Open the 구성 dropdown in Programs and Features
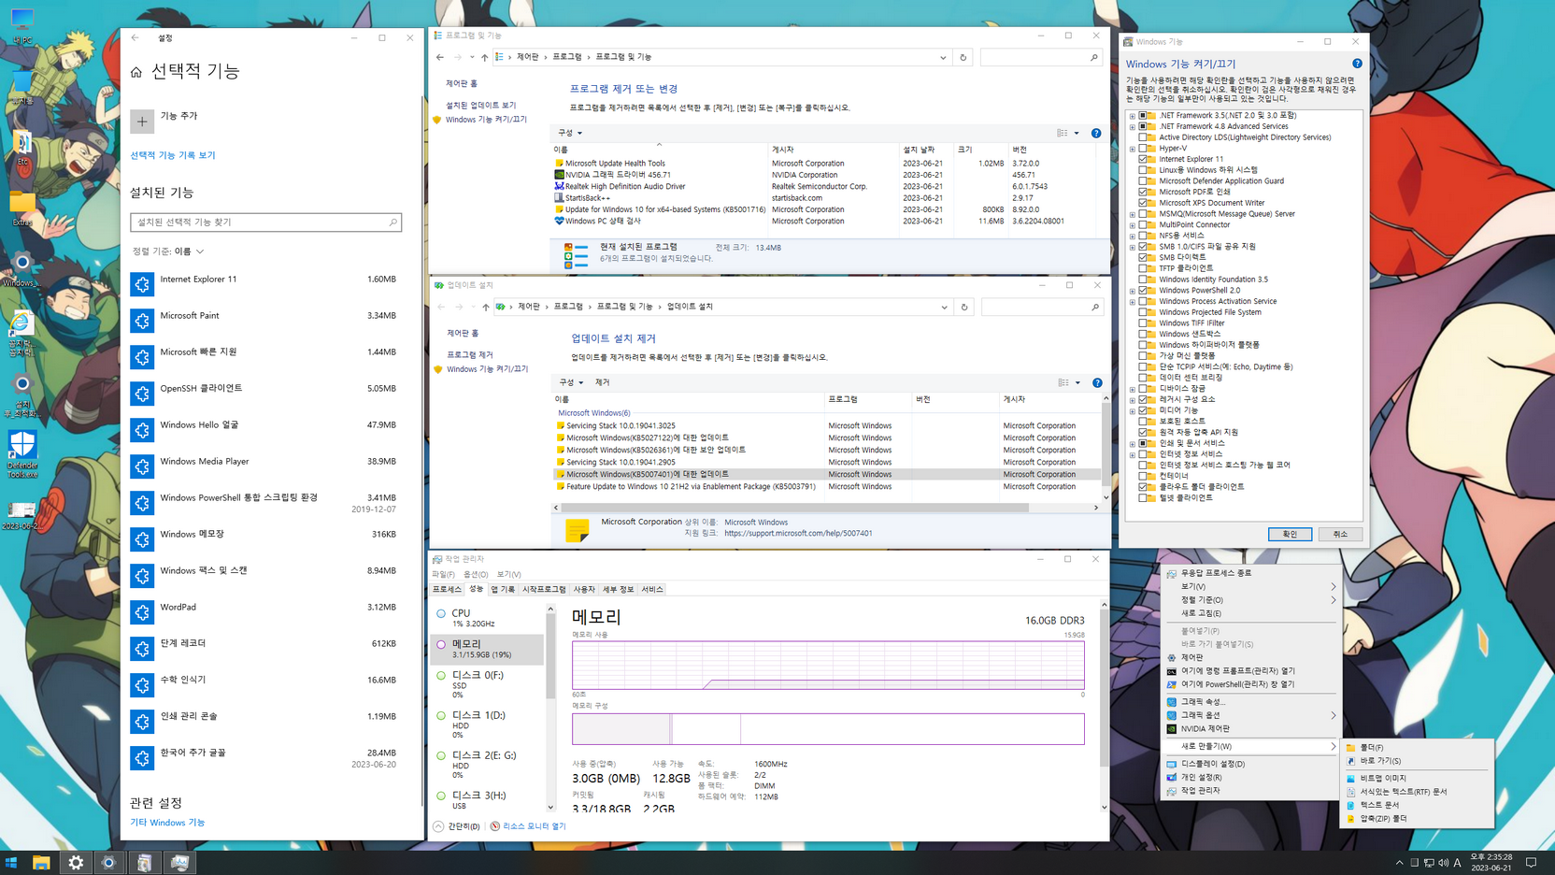 point(570,133)
